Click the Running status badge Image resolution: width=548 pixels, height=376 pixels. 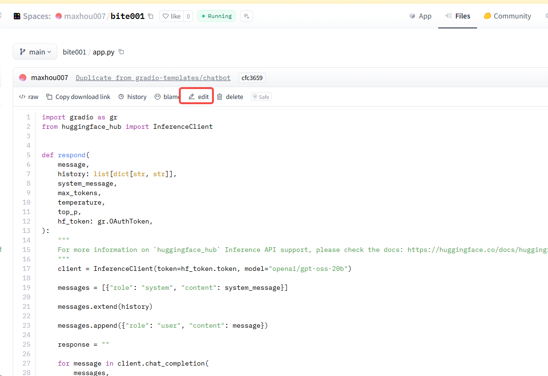point(217,16)
